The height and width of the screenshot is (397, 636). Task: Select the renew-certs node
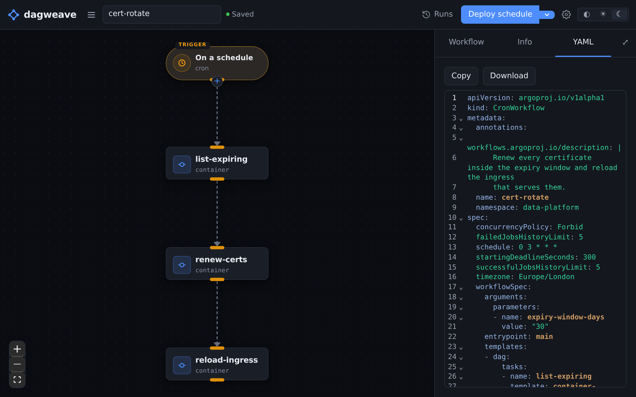[x=217, y=264]
